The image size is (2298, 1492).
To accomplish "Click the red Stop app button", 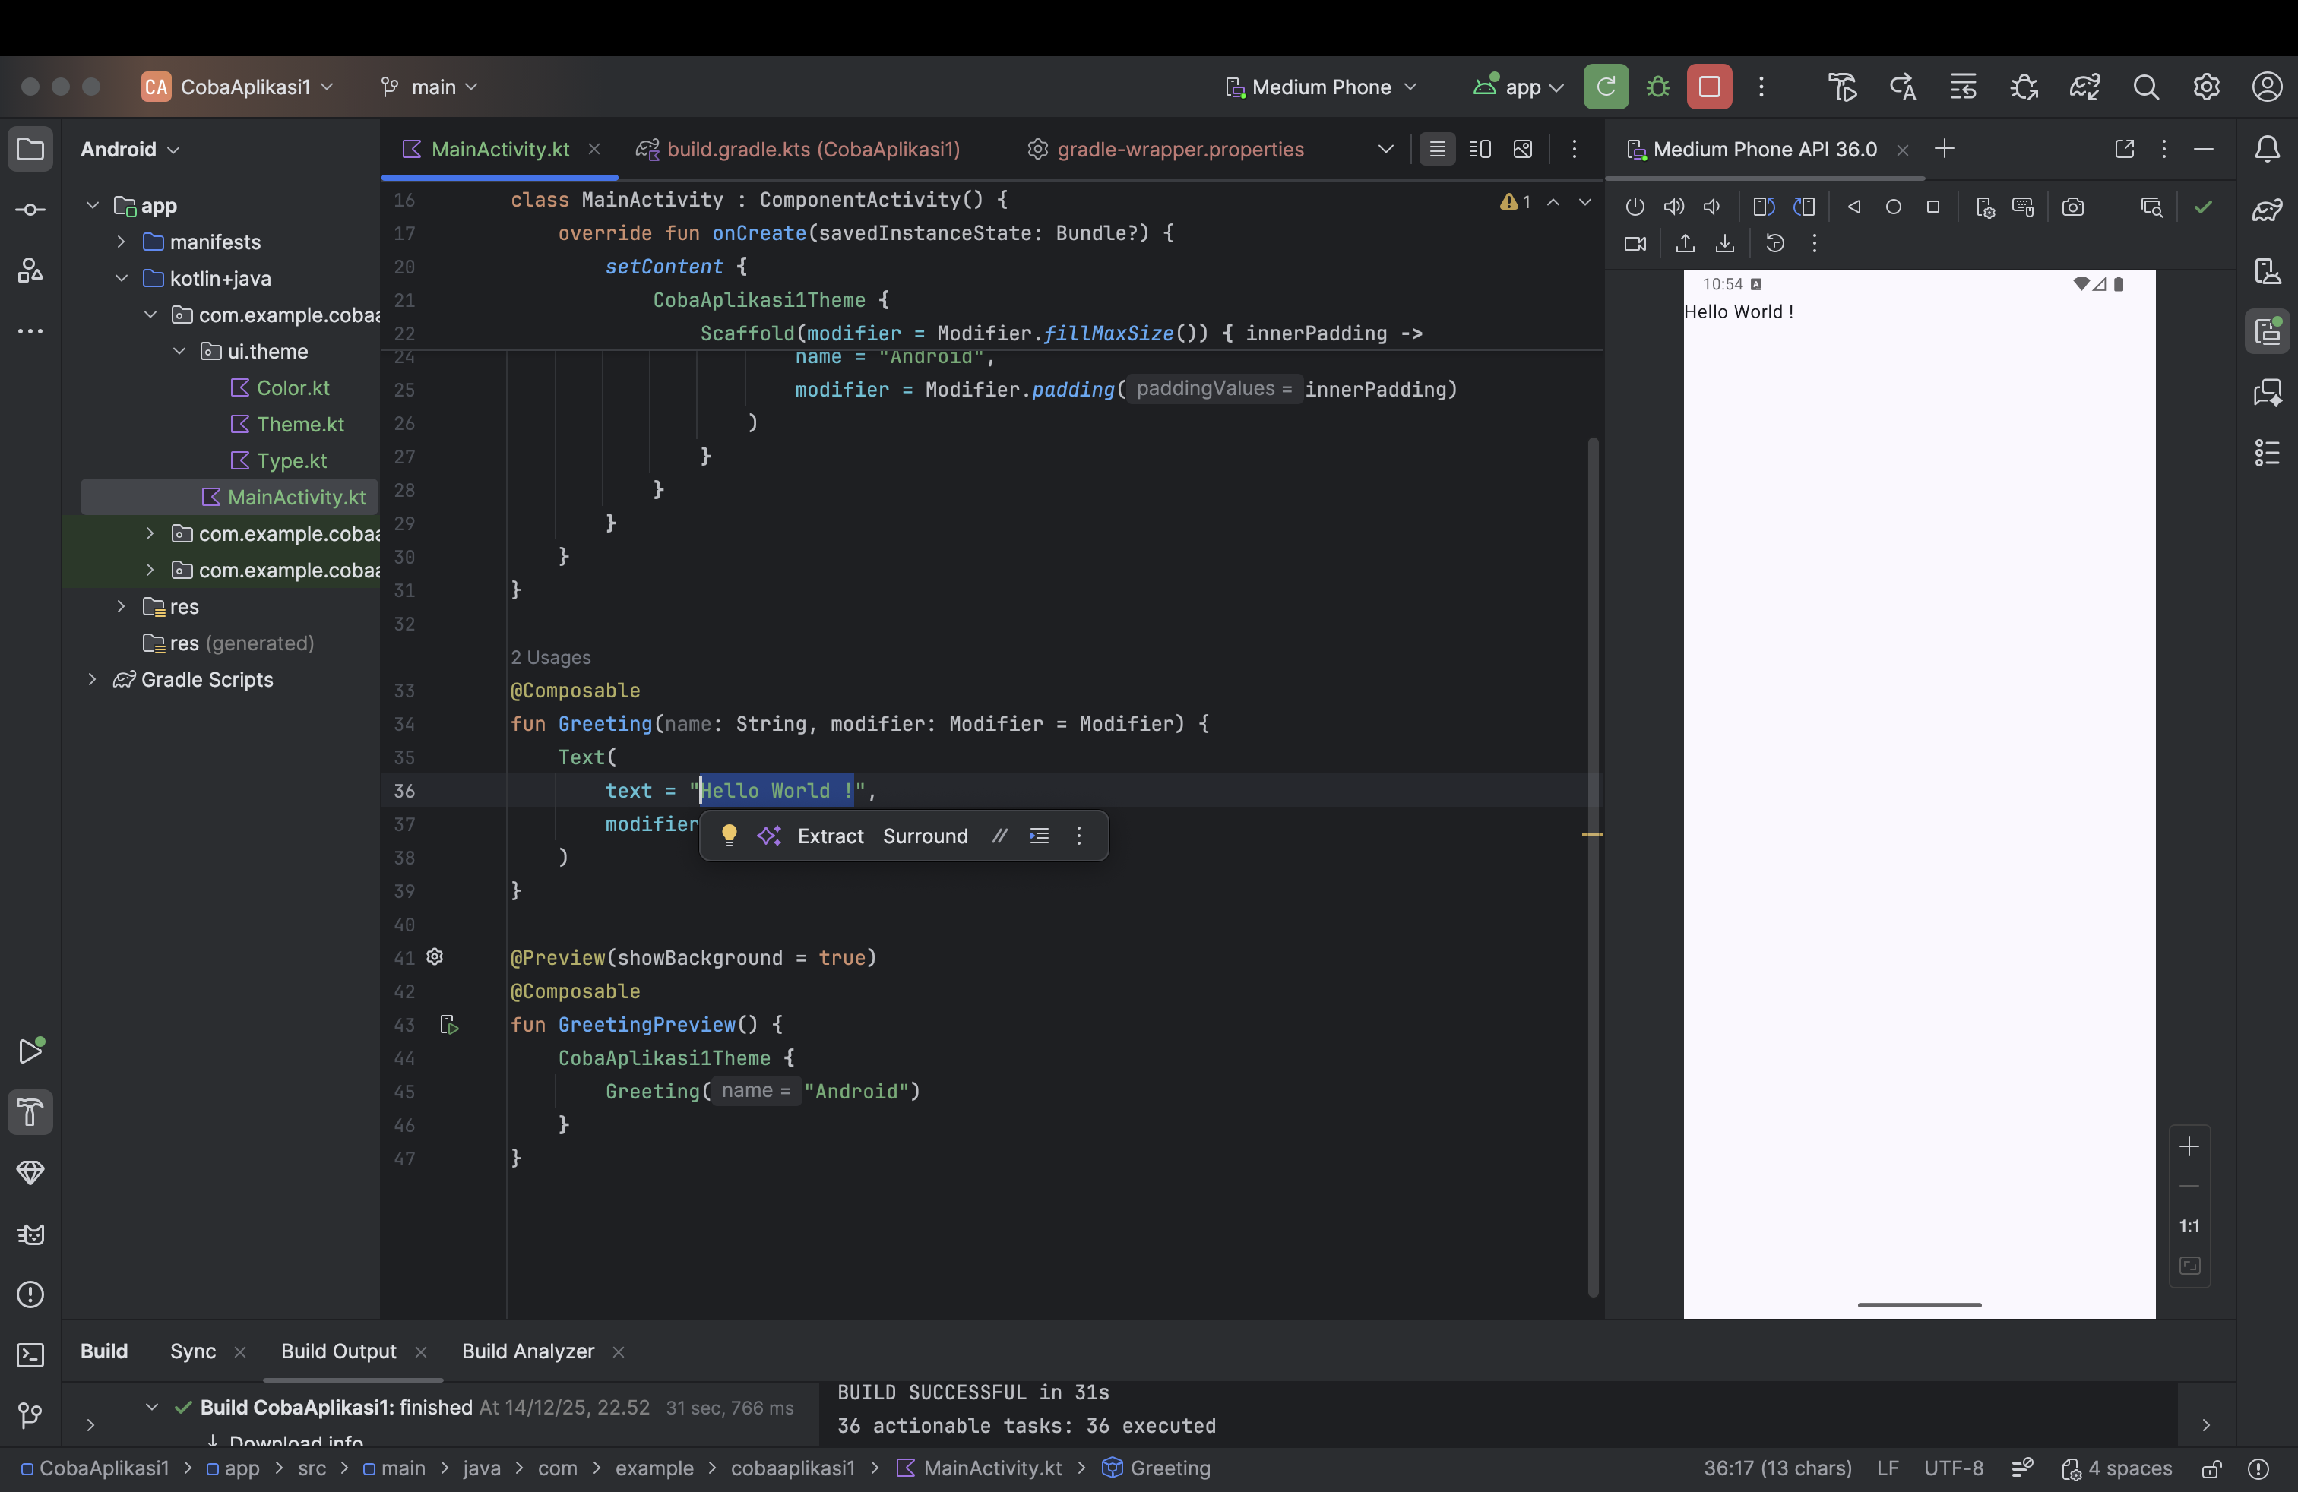I will [1709, 87].
